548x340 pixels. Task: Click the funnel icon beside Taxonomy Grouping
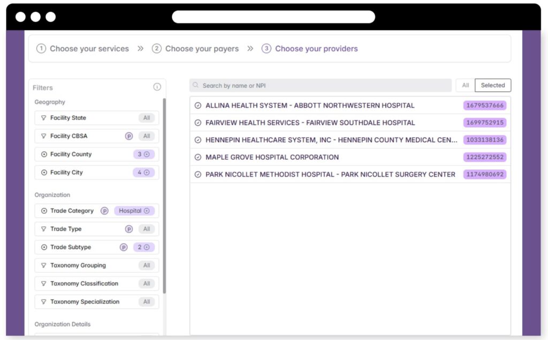[x=44, y=265]
